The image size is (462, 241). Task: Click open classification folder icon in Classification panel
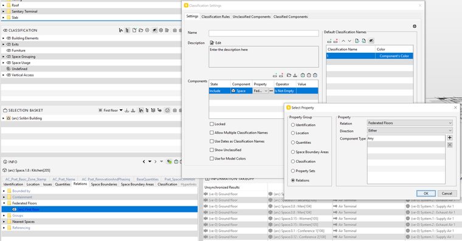(141, 30)
